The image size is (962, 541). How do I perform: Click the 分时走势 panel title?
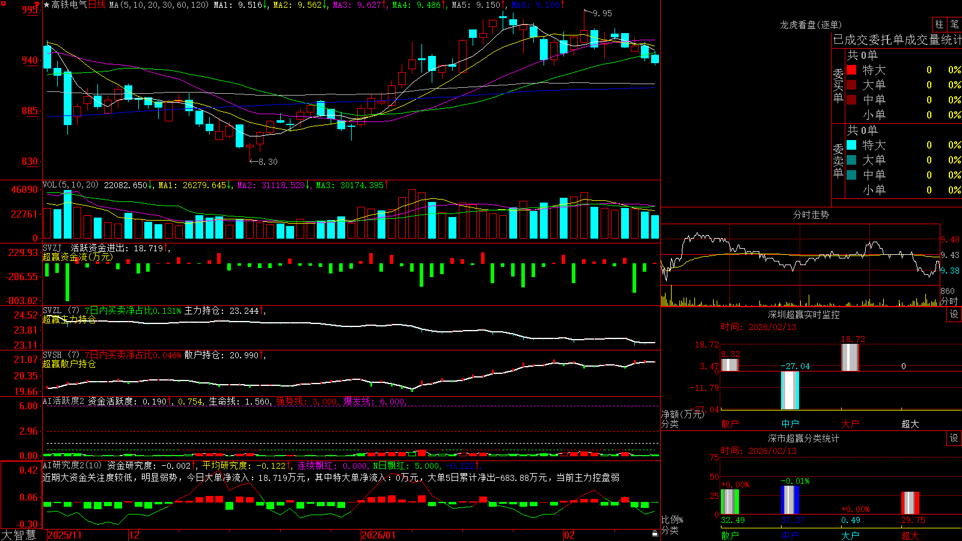(x=810, y=215)
